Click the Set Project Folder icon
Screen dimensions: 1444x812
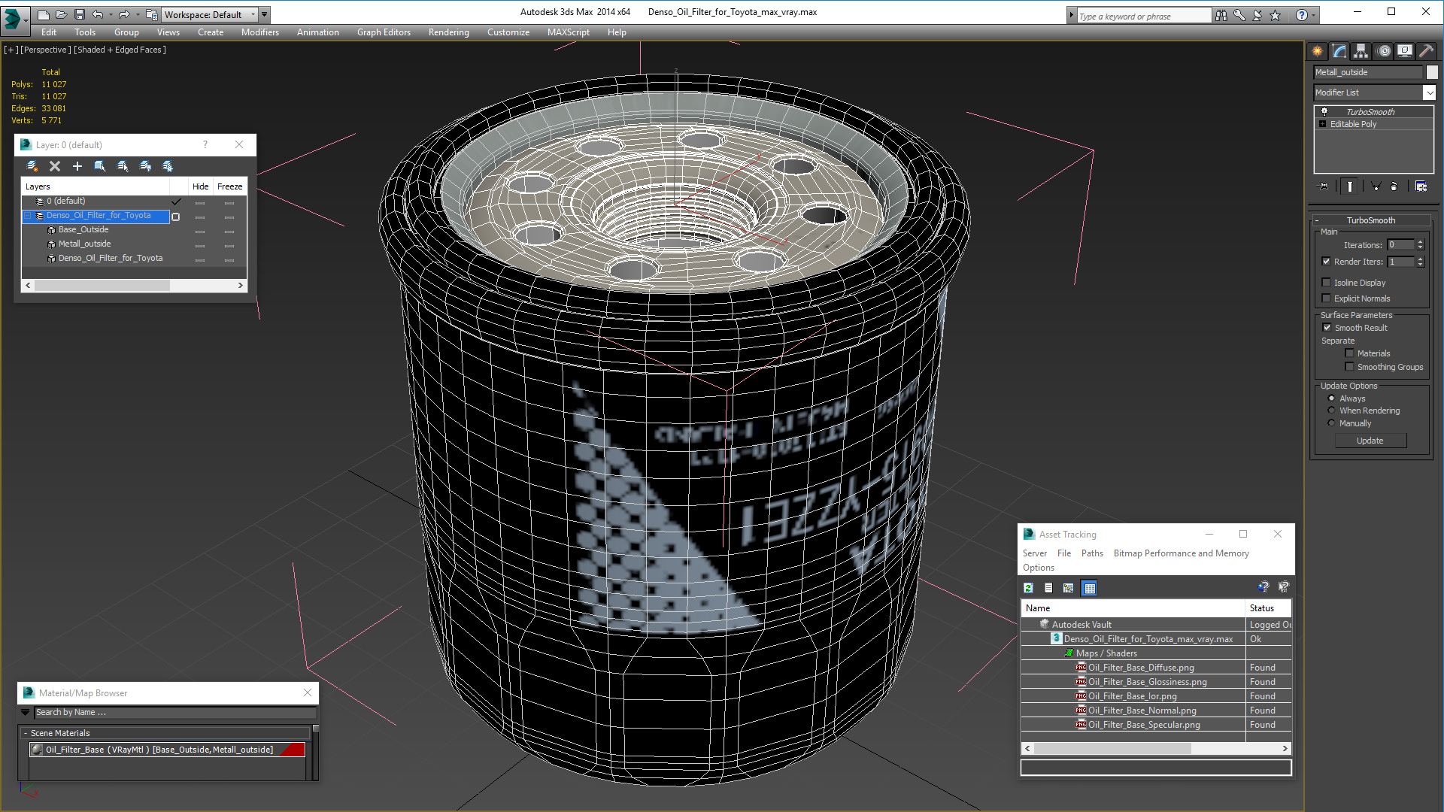click(x=151, y=14)
